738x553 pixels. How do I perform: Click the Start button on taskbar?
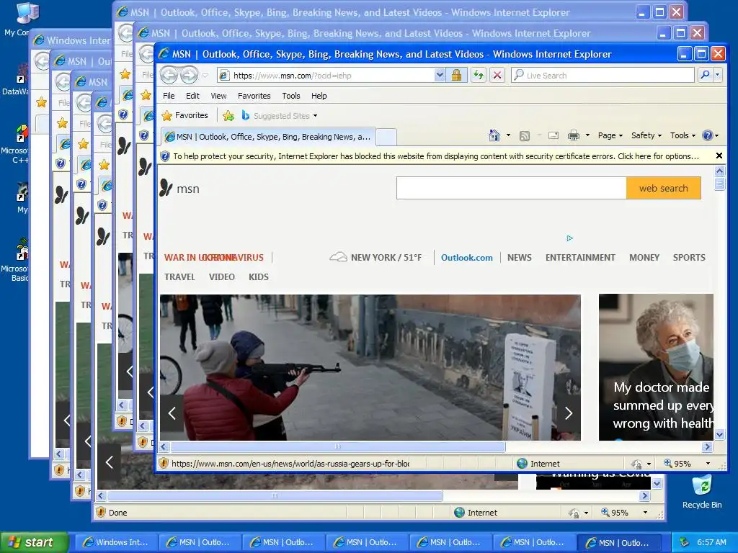tap(33, 542)
